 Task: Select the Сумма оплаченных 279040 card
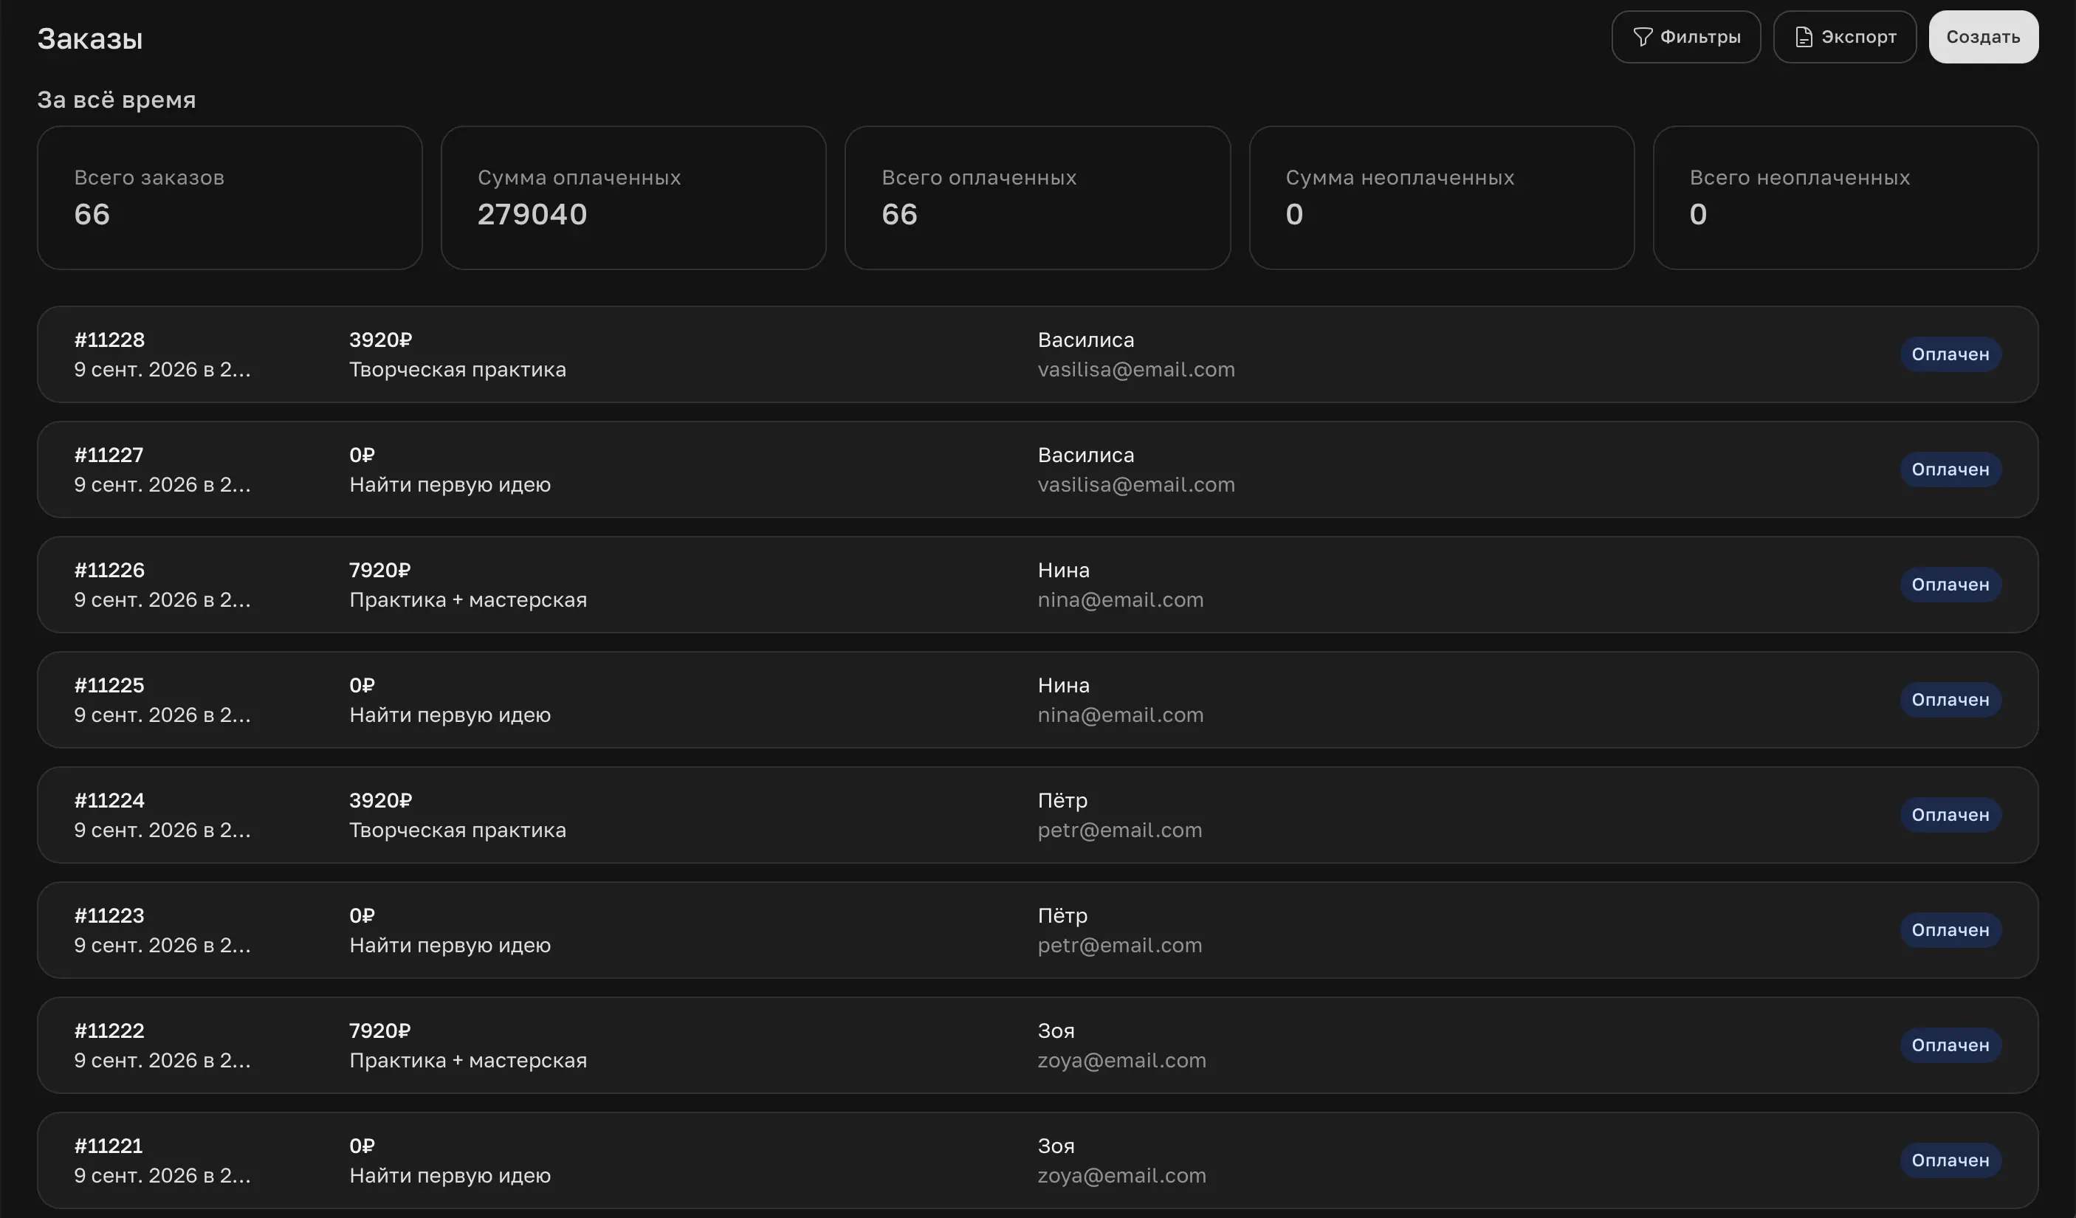point(633,198)
